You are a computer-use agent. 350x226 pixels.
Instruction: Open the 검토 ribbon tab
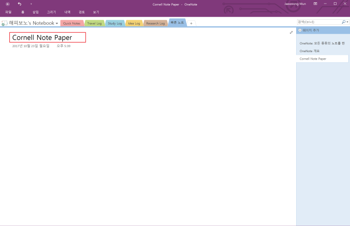coord(82,12)
